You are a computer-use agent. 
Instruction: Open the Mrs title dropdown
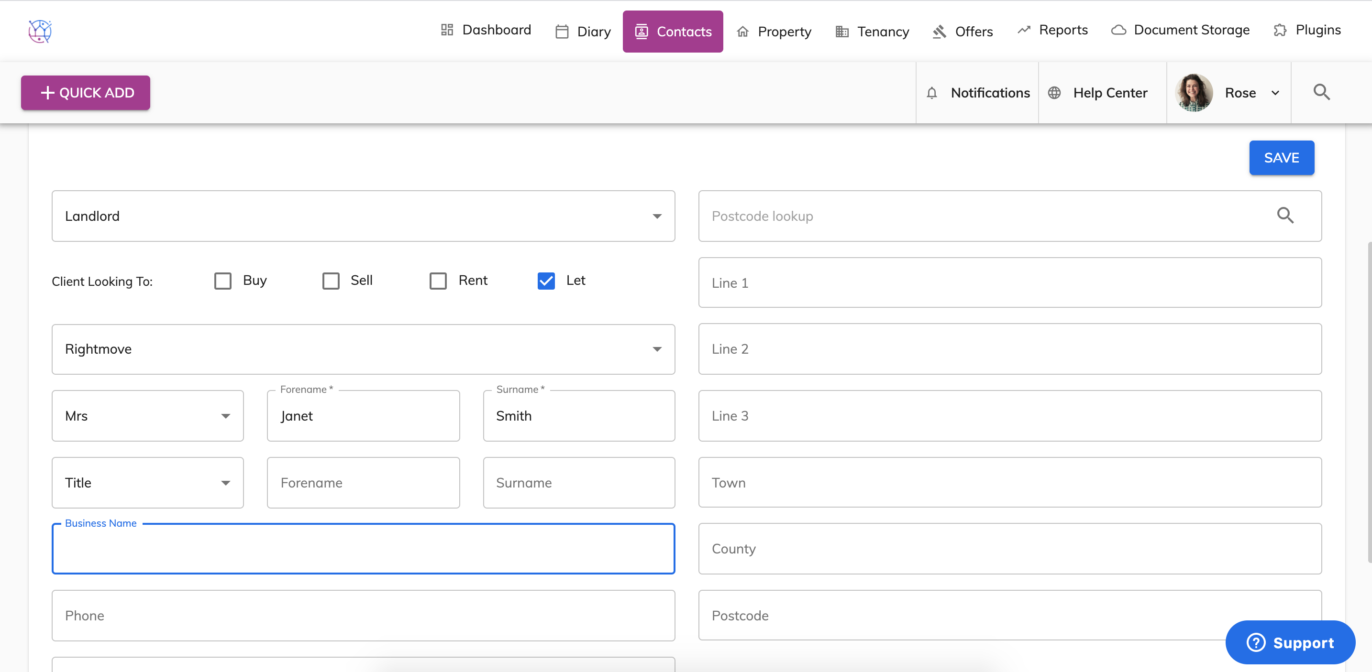[x=147, y=415]
